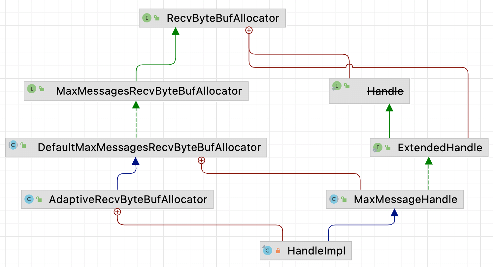Select the RecvByteBufAllocator node label
The width and height of the screenshot is (493, 267).
pos(223,18)
